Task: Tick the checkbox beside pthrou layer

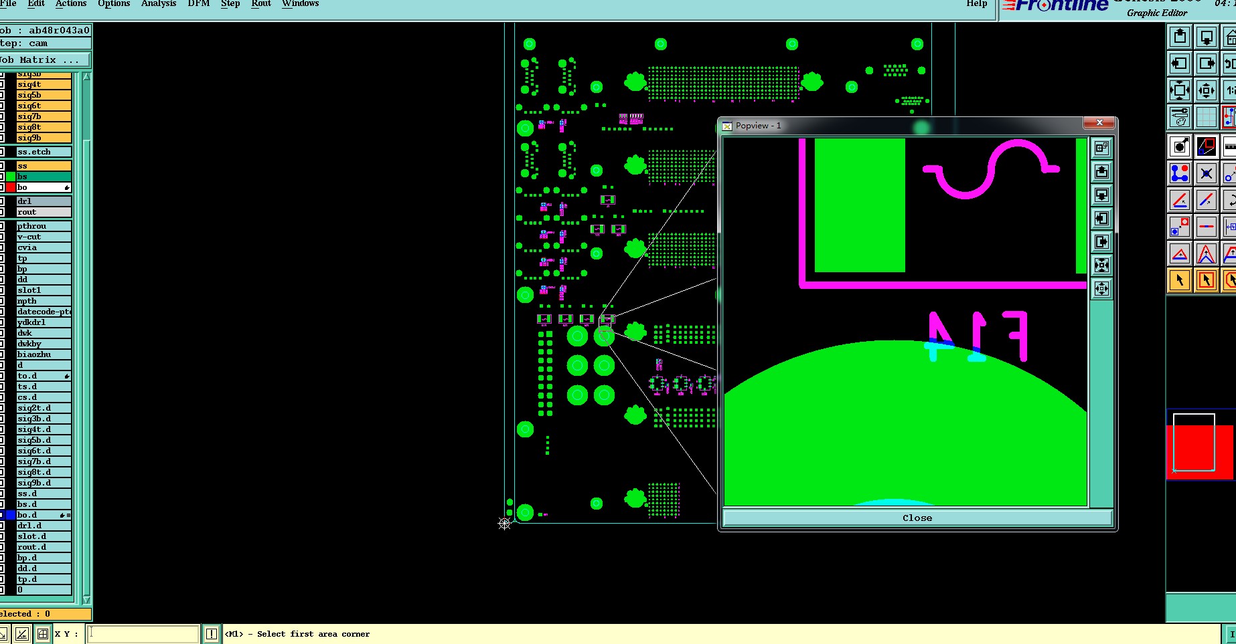Action: pos(2,226)
